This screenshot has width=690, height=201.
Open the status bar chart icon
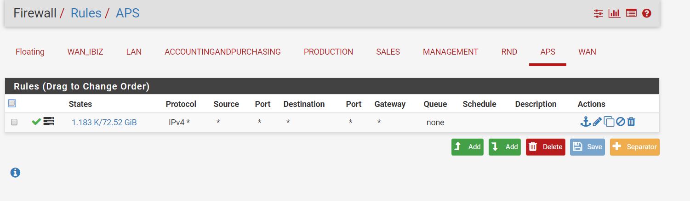tap(614, 13)
